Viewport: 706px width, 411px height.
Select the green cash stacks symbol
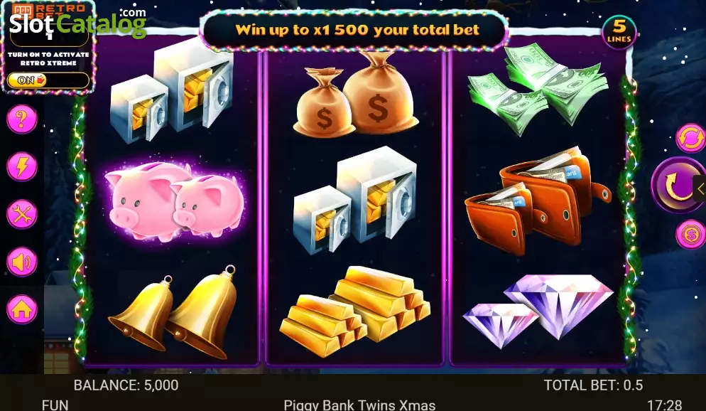pyautogui.click(x=538, y=89)
